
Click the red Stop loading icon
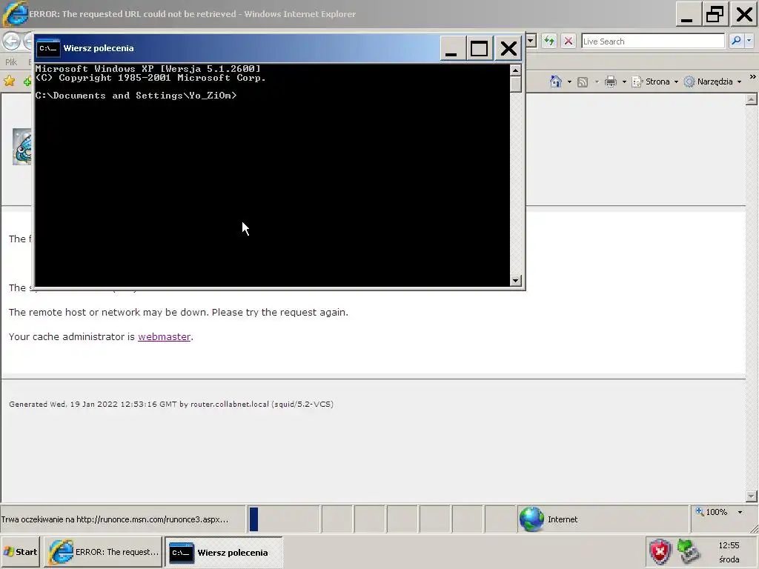tap(569, 41)
